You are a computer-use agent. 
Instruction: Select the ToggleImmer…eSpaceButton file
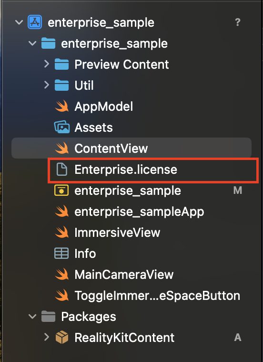[157, 296]
